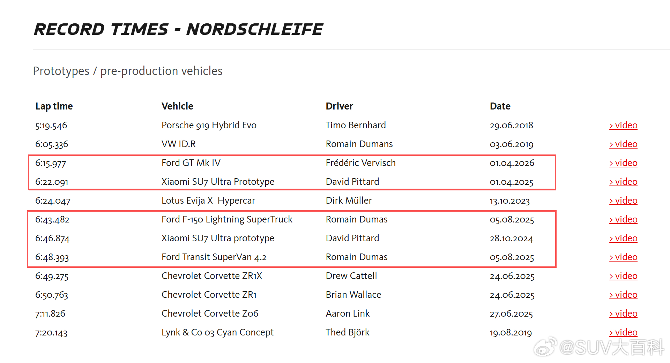Screen dimensions: 670x363
Task: Click the Record Times - Nordschleife heading
Action: point(178,29)
